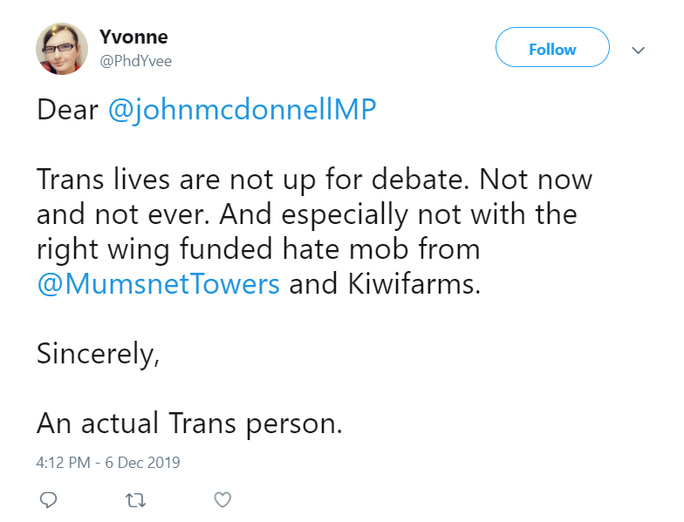Click the word debate in the tweet
Image resolution: width=684 pixels, height=522 pixels.
pyautogui.click(x=421, y=180)
